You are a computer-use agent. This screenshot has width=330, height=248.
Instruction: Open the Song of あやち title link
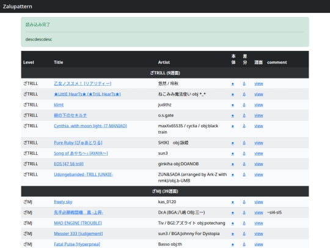81,153
